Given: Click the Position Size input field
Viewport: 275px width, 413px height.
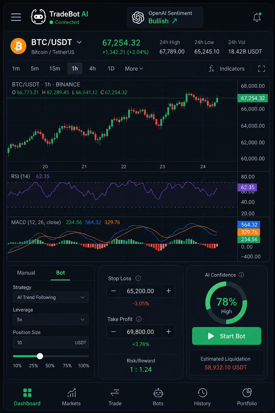Looking at the screenshot, I should click(51, 343).
